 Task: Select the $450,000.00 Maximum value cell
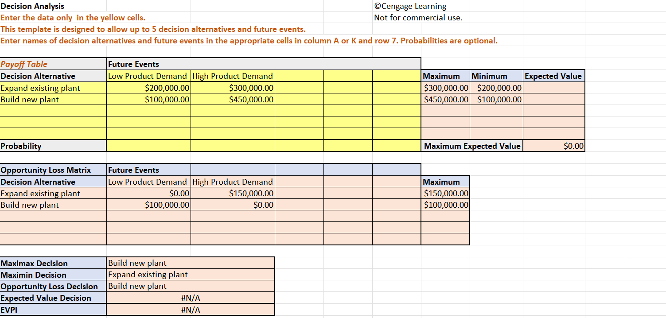point(445,99)
